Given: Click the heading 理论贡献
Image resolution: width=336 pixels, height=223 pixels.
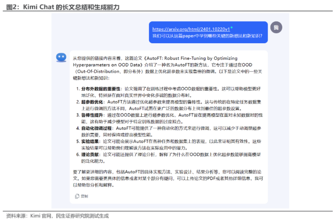Looking at the screenshot, I should [90, 155].
